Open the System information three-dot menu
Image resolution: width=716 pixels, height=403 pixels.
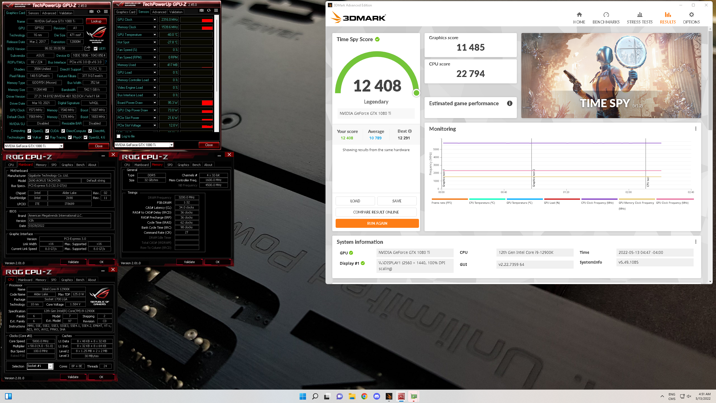point(696,242)
